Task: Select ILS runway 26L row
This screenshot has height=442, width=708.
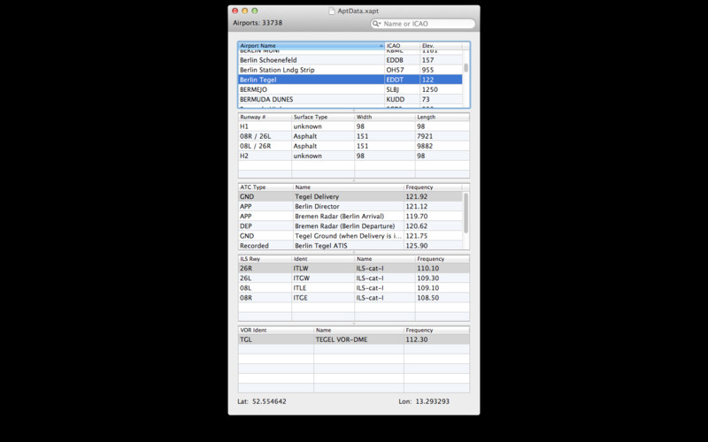Action: point(354,278)
